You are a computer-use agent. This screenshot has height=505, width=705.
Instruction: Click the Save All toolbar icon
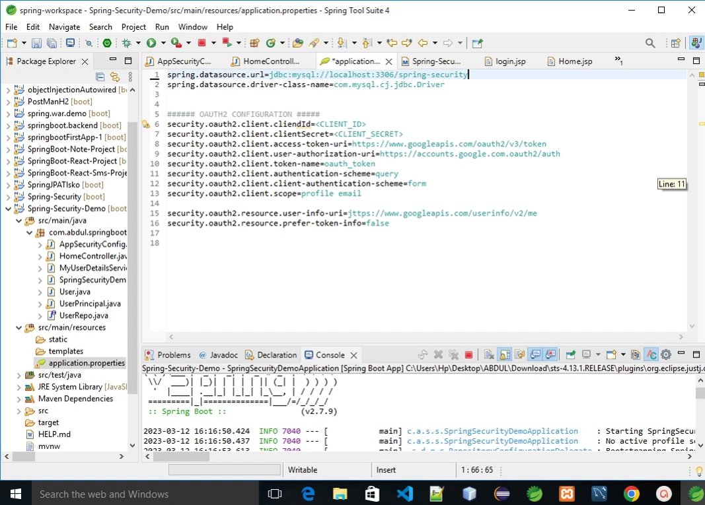[52, 43]
